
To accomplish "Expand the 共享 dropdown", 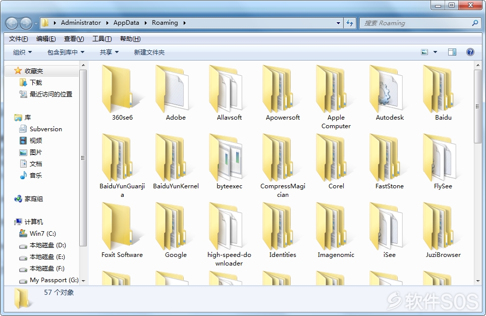I will click(109, 52).
